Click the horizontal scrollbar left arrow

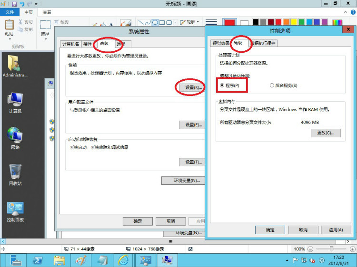coord(3,241)
